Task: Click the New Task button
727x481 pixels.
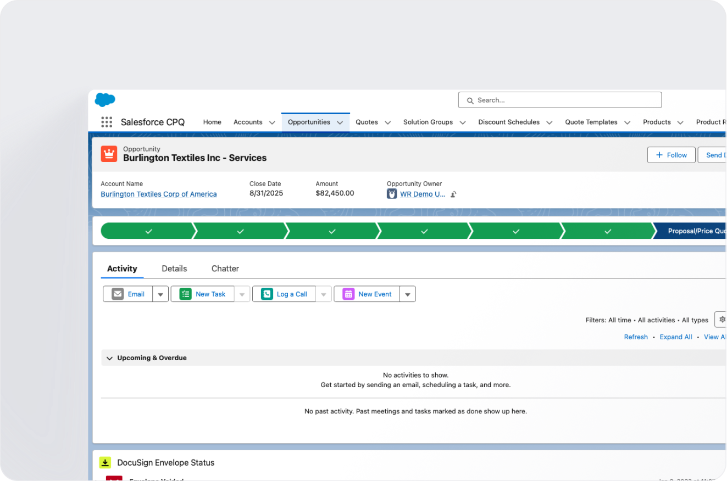Action: pyautogui.click(x=203, y=294)
